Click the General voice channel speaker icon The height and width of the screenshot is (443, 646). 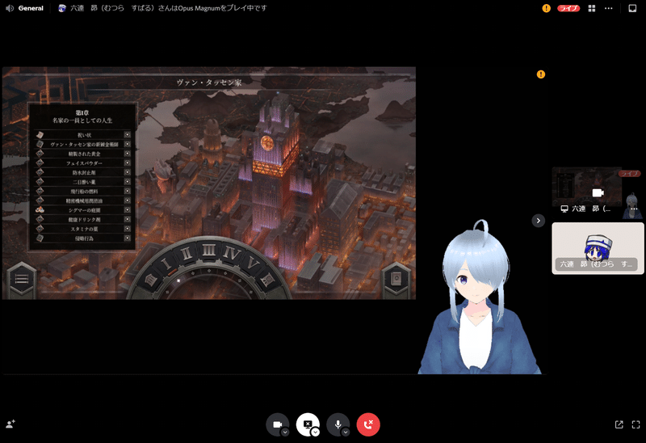pos(9,8)
